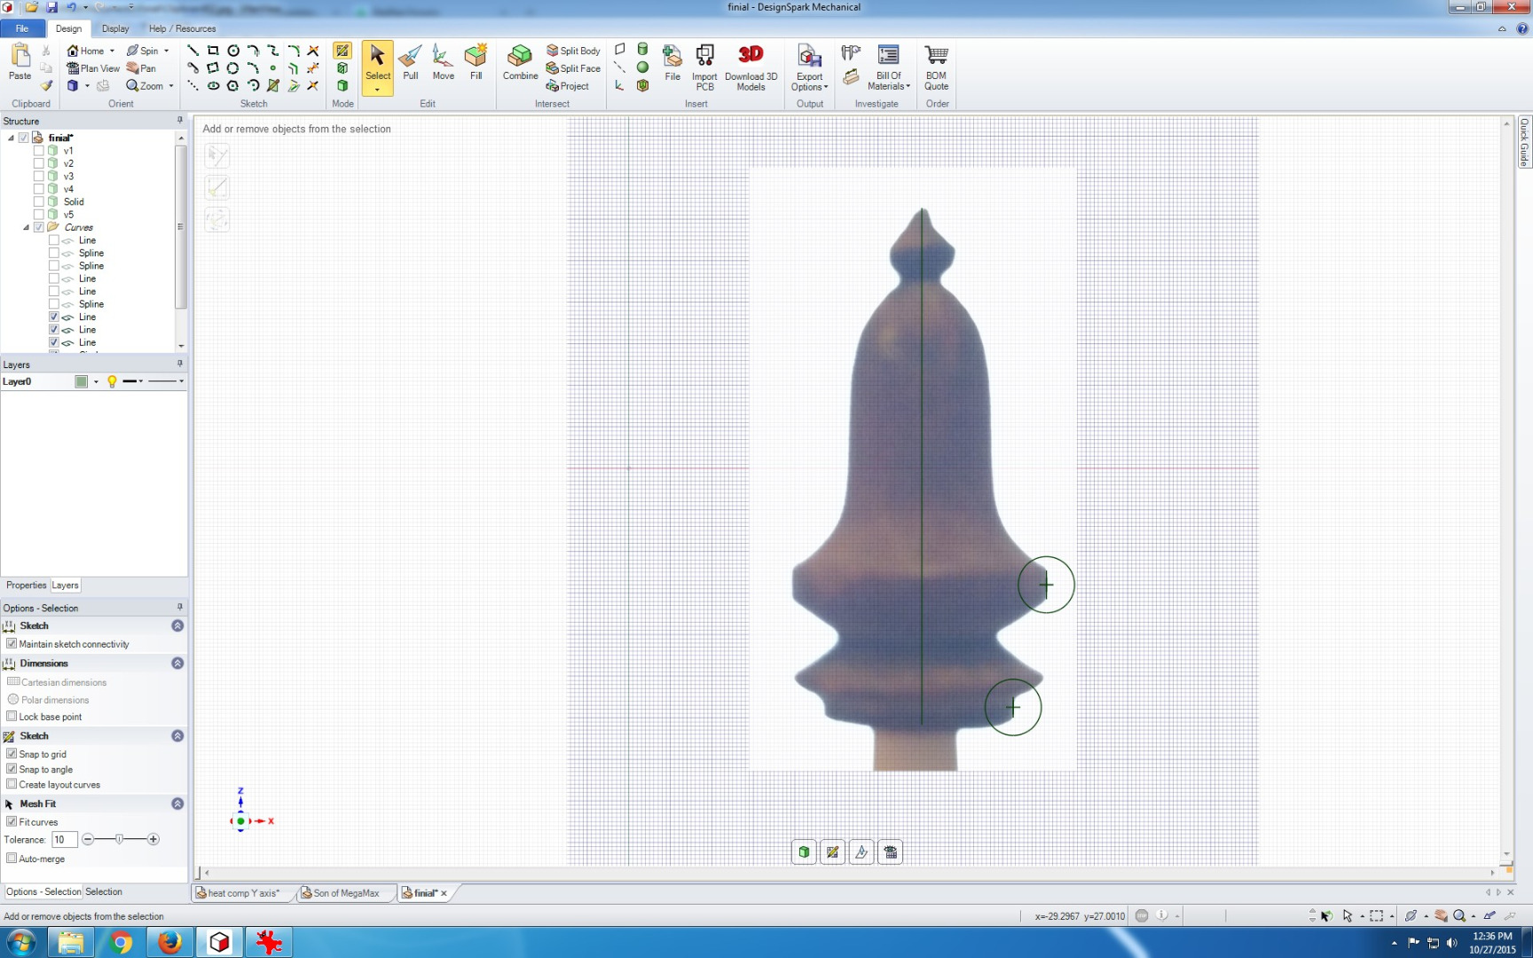Switch to Sketch mode in the Mode group

coord(342,51)
